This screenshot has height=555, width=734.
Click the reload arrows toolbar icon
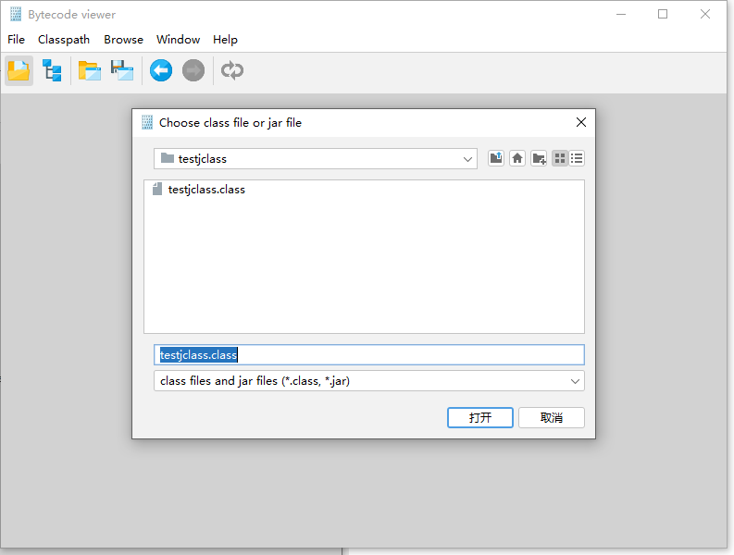[232, 70]
